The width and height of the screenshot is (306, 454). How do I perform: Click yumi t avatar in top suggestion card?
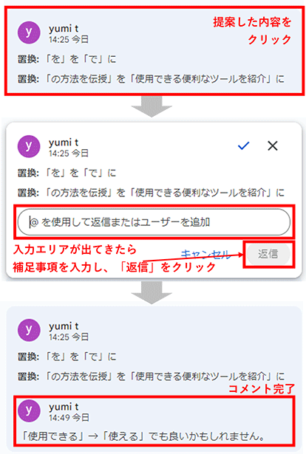tap(29, 32)
